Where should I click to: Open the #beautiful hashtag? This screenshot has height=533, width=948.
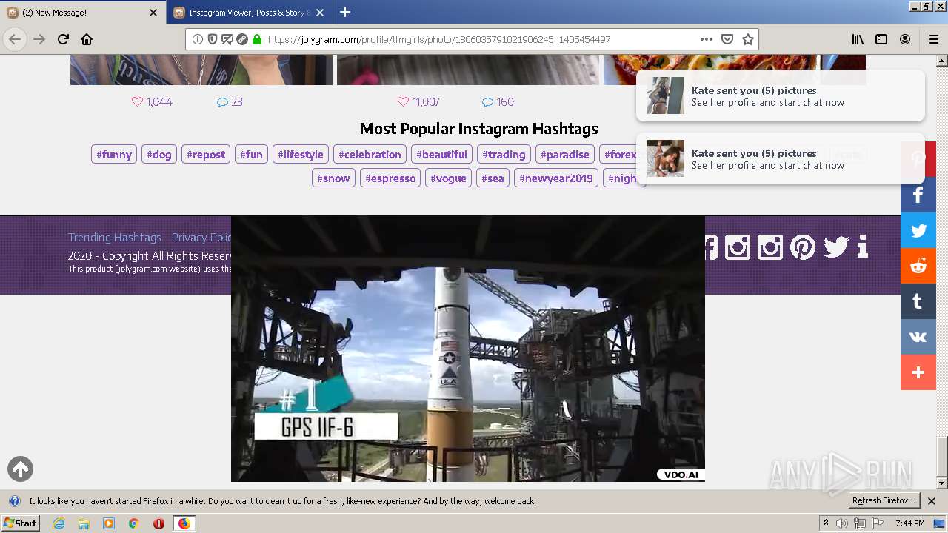click(x=441, y=155)
